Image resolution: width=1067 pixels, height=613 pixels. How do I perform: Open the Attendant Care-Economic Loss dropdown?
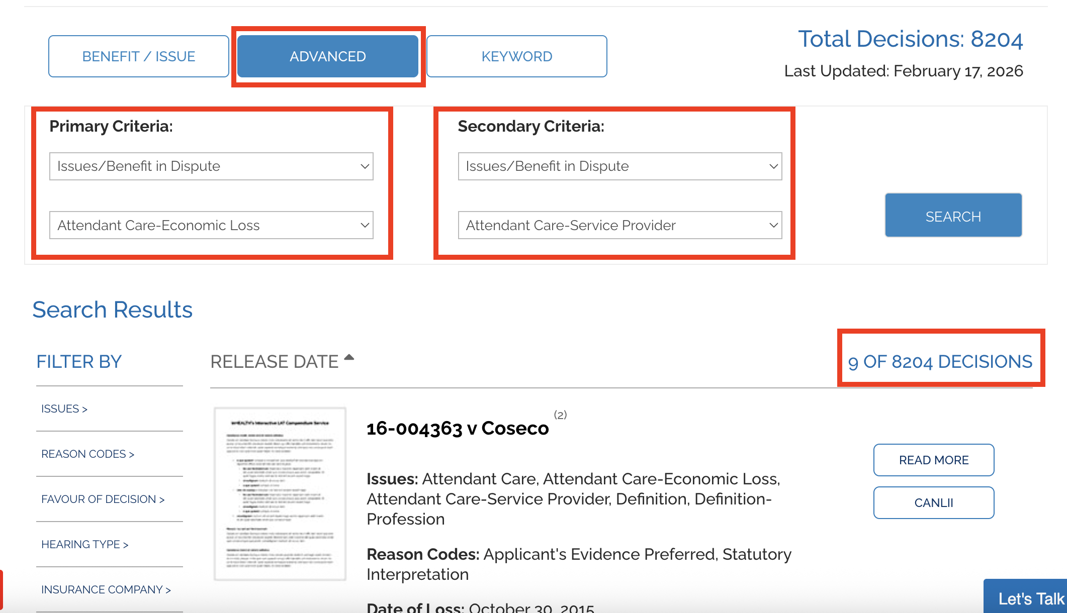[x=211, y=225]
